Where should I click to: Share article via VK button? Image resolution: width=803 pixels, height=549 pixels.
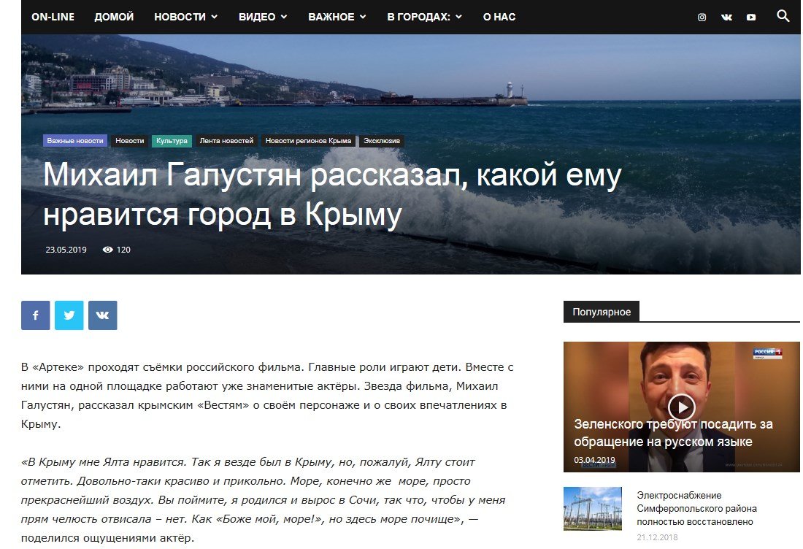102,315
